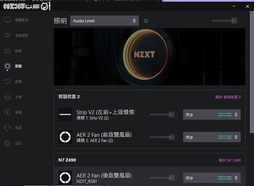The width and height of the screenshot is (254, 186).
Task: Expand the Audio Level lighting mode dropdown
Action: tap(104, 20)
